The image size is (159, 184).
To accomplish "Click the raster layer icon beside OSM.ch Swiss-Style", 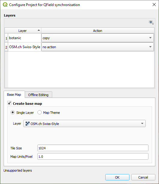I will pos(27,123).
